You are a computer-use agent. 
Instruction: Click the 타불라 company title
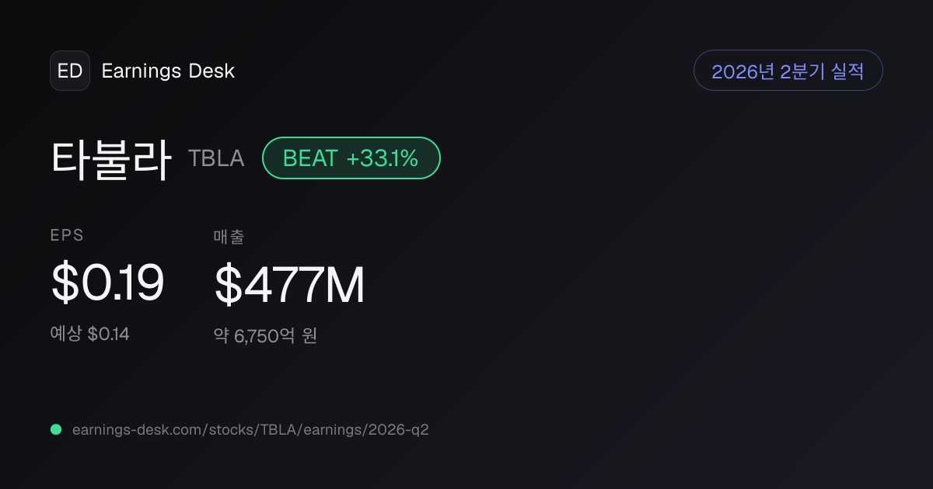[x=111, y=158]
